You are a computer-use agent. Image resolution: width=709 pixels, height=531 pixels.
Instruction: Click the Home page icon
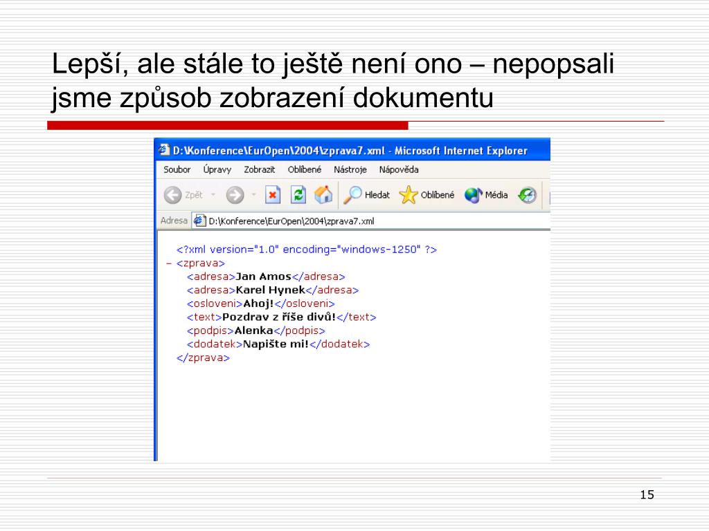click(x=323, y=195)
